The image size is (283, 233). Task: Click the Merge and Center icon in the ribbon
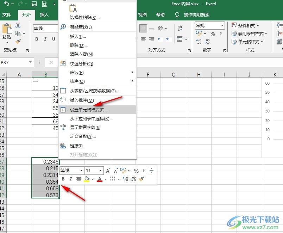point(180,39)
